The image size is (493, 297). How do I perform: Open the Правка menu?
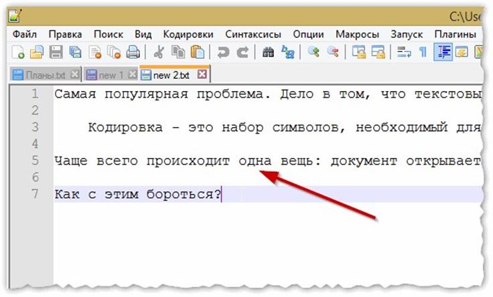click(65, 34)
